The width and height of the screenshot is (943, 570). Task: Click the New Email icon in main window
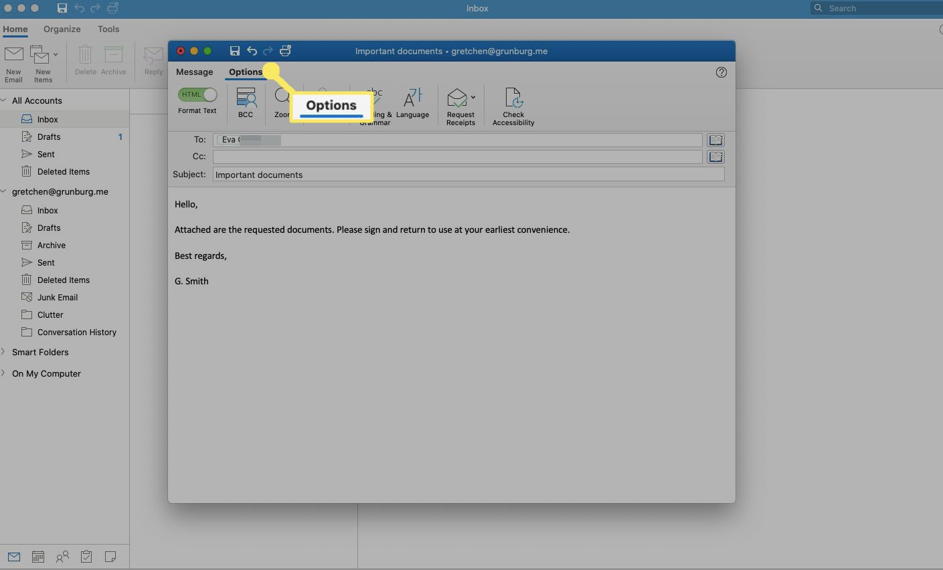click(13, 55)
